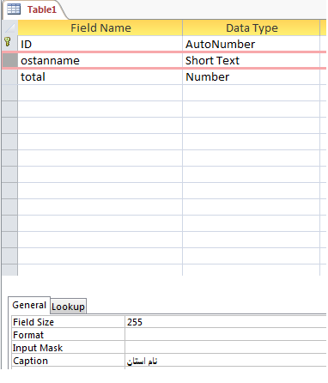The height and width of the screenshot is (383, 328).
Task: Select the row selector of the total row
Action: coord(10,76)
